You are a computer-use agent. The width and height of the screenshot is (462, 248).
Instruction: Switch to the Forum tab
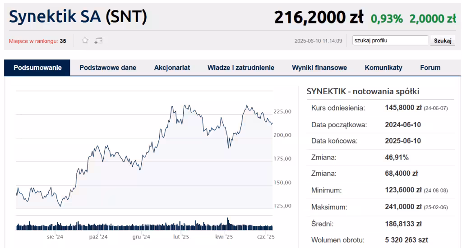430,68
